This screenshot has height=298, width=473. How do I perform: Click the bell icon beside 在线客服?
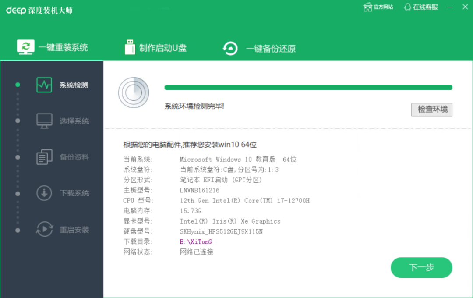point(408,7)
